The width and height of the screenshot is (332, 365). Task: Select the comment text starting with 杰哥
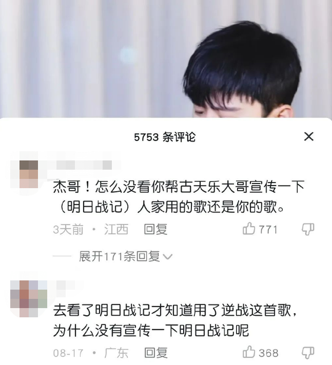pos(178,196)
